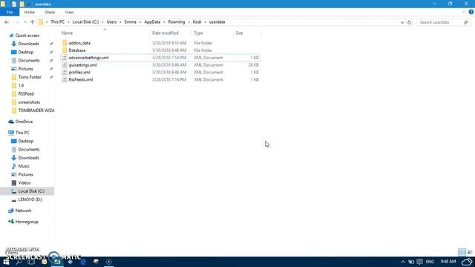Open ENG language input indicator
The height and width of the screenshot is (267, 475).
pos(430,262)
